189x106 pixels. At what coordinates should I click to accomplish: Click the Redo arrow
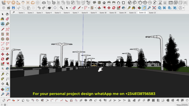coord(44,8)
